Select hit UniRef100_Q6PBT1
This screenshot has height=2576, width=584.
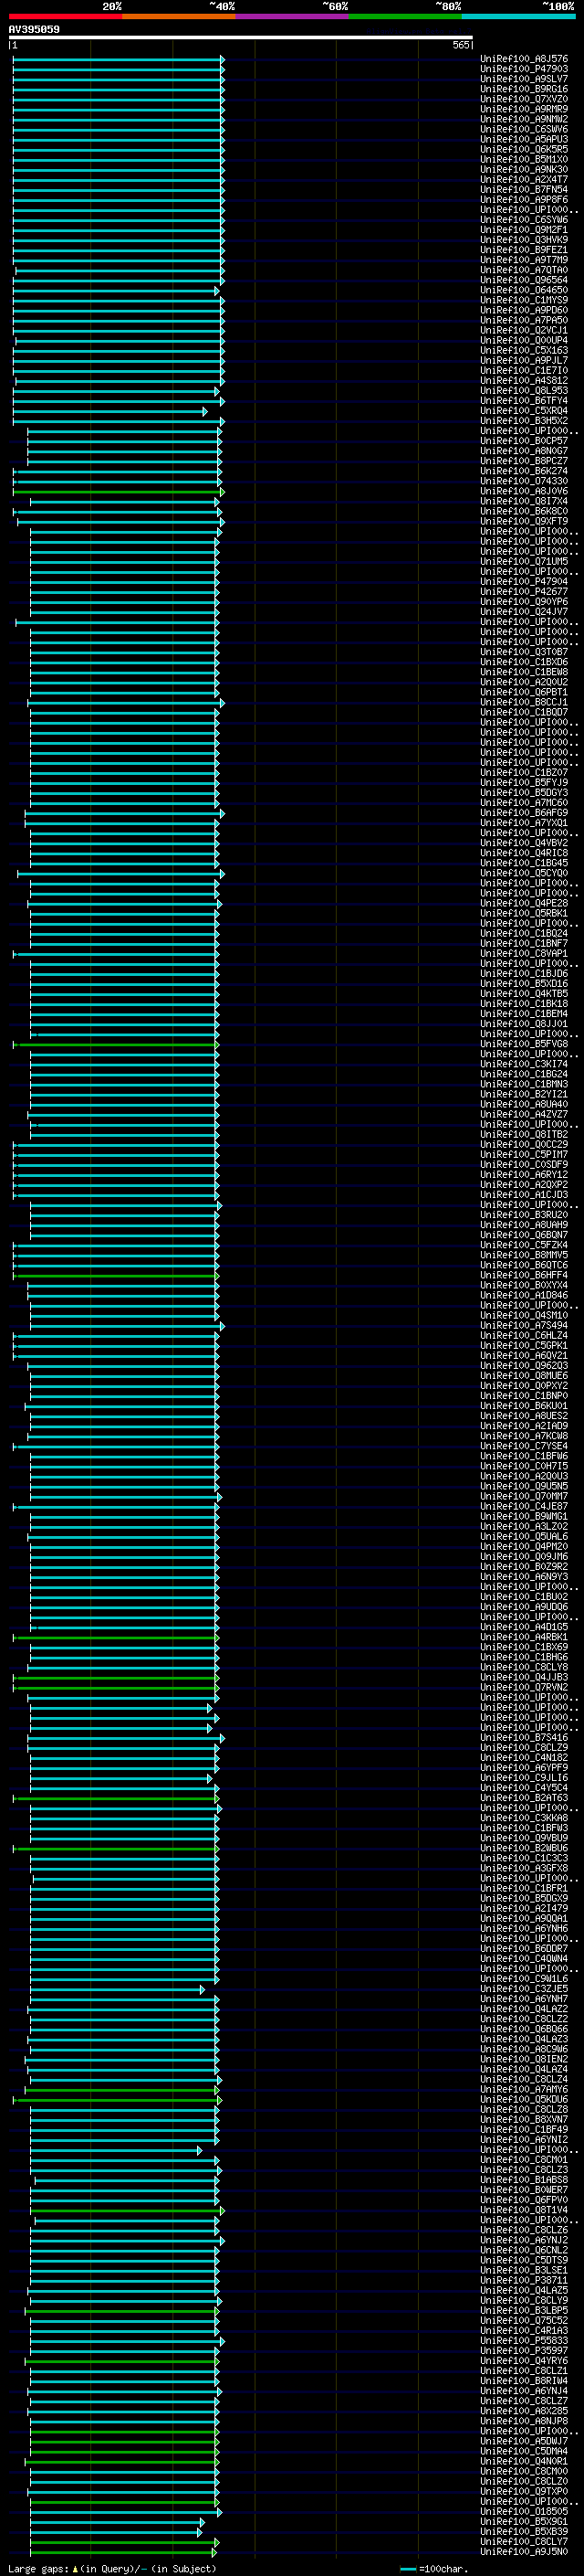524,692
